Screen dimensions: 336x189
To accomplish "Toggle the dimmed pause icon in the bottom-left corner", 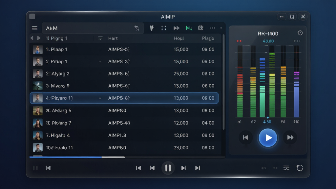I will (35, 168).
